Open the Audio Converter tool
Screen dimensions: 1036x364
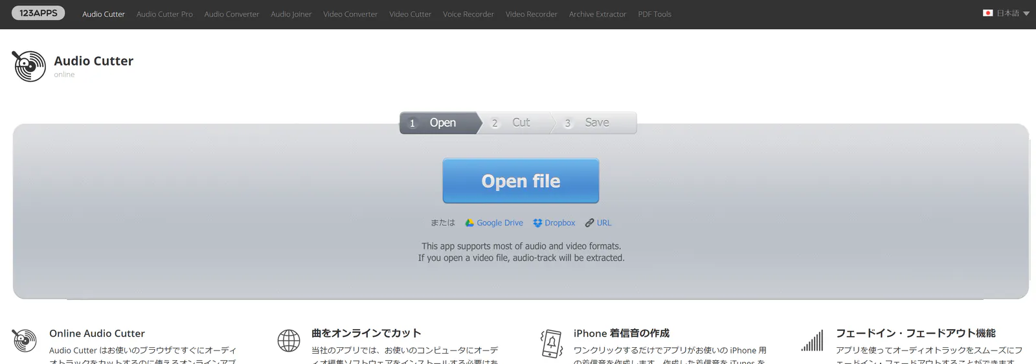coord(232,14)
